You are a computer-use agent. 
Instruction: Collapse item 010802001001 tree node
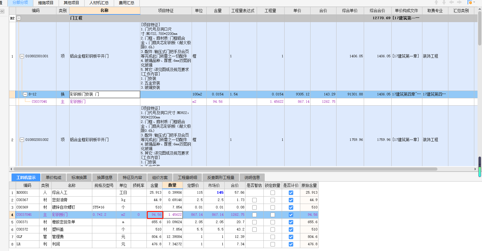click(x=22, y=56)
